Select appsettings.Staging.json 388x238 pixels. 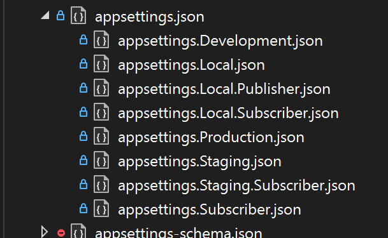point(199,161)
